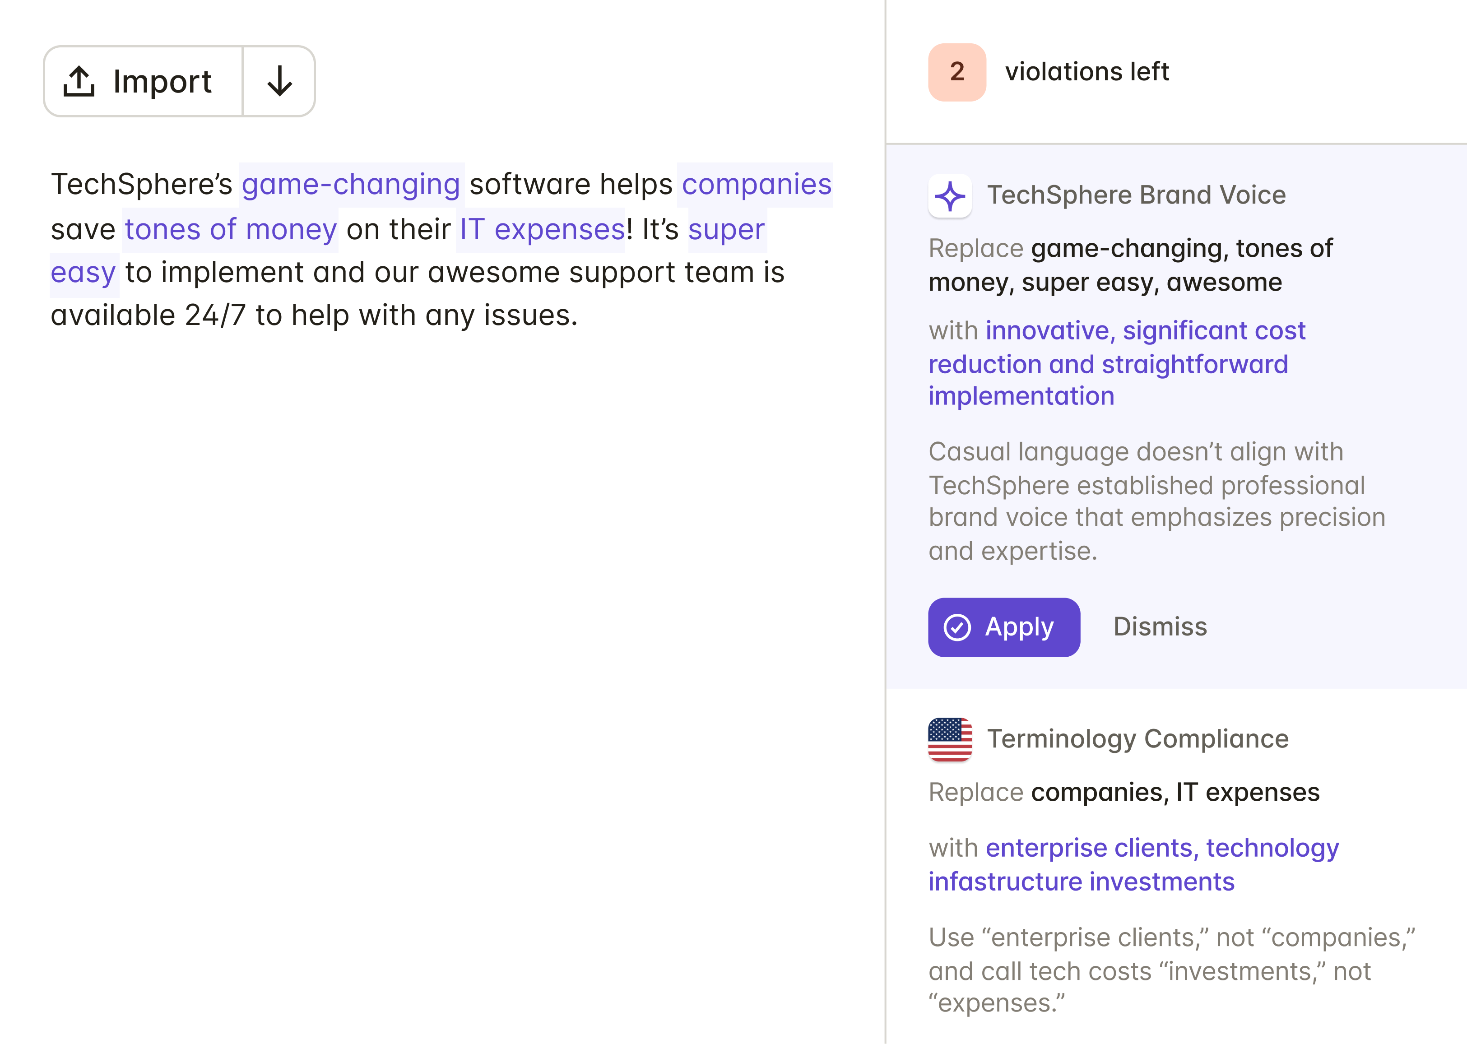
Task: Click the US flag Terminology Compliance icon
Action: coord(950,739)
